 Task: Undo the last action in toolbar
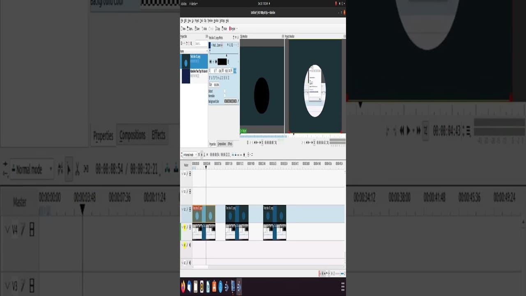(204, 29)
